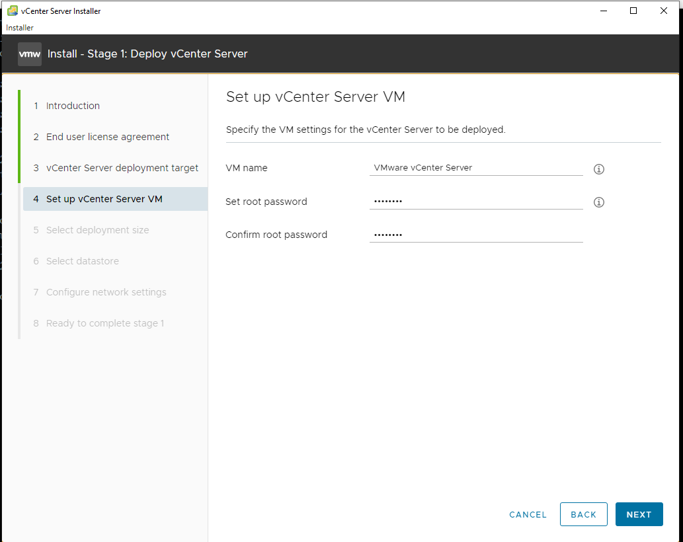Close the vCenter Server Installer window
The height and width of the screenshot is (542, 683).
[663, 11]
